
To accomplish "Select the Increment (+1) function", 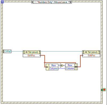I will click(x=62, y=66).
